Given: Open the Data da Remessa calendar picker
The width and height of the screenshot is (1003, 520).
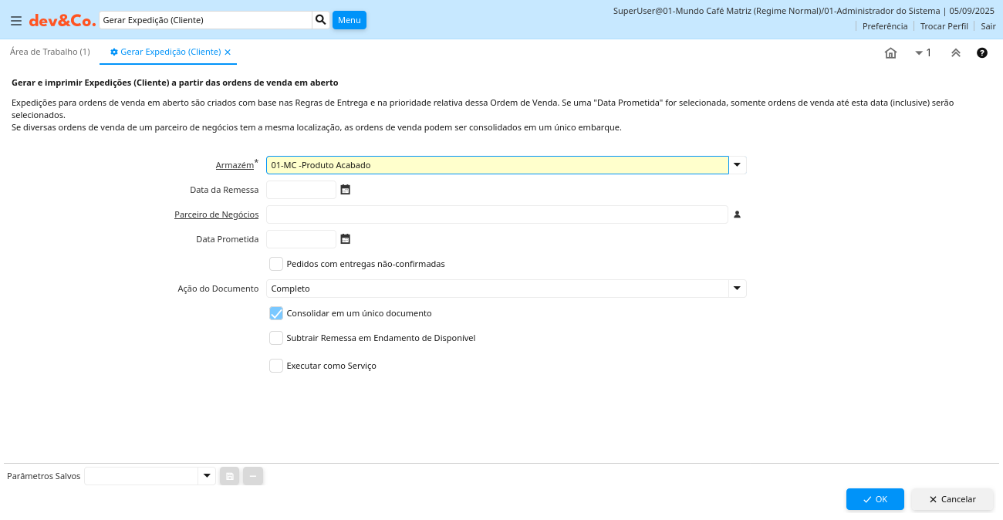Looking at the screenshot, I should coord(346,190).
